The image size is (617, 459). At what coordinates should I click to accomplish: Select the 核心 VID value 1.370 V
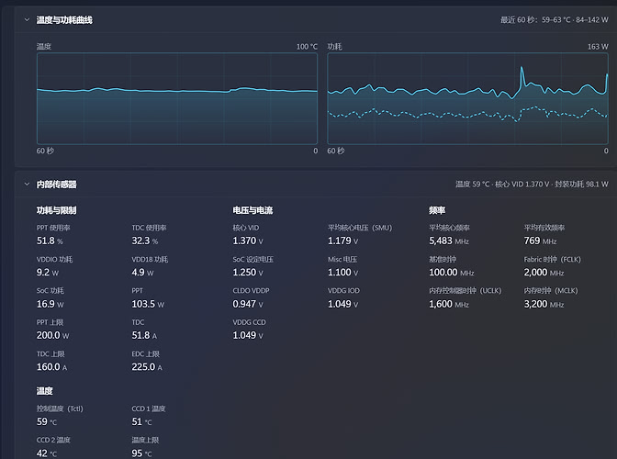click(x=248, y=241)
